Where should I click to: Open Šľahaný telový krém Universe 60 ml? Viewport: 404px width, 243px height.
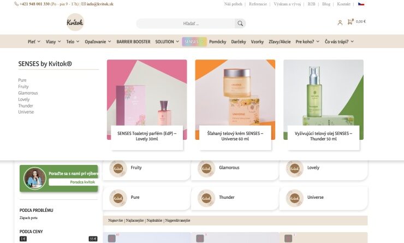pyautogui.click(x=235, y=136)
